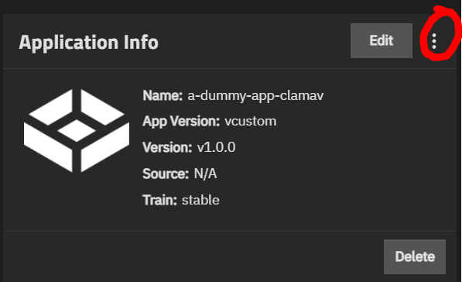
Task: Click empty footer area left of Delete
Action: [x=191, y=256]
